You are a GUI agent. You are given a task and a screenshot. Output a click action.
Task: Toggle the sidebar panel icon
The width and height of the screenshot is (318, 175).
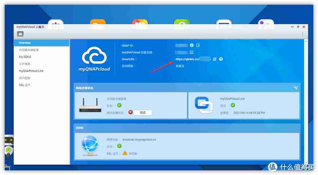click(20, 34)
